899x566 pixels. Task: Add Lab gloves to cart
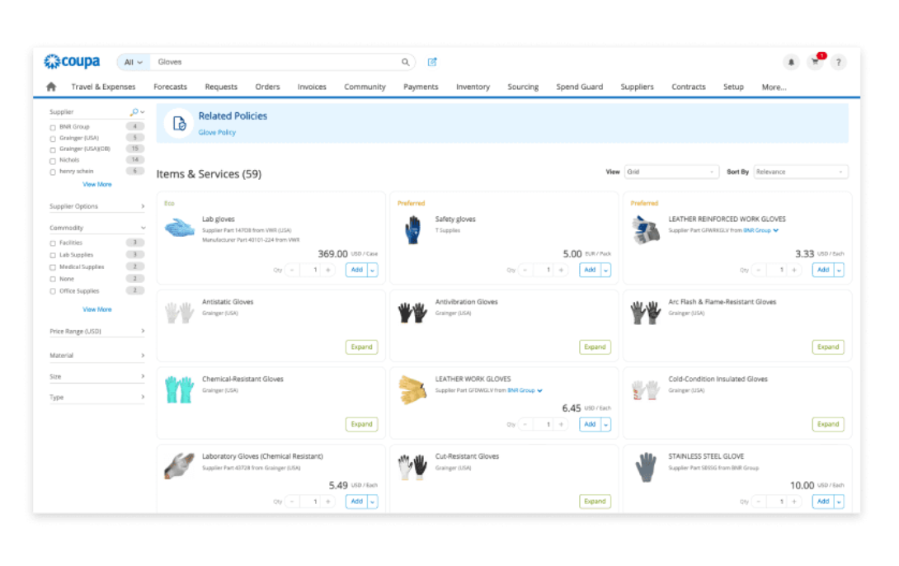point(356,270)
